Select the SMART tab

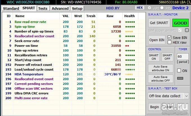coord(29,8)
